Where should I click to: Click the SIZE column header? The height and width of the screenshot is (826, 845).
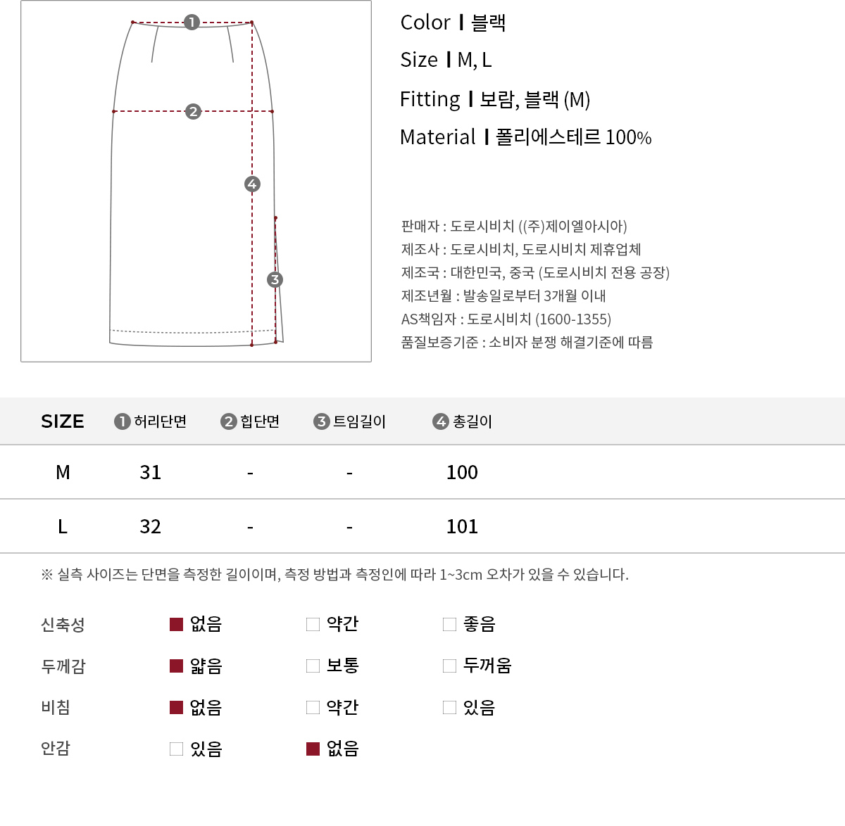pos(63,421)
